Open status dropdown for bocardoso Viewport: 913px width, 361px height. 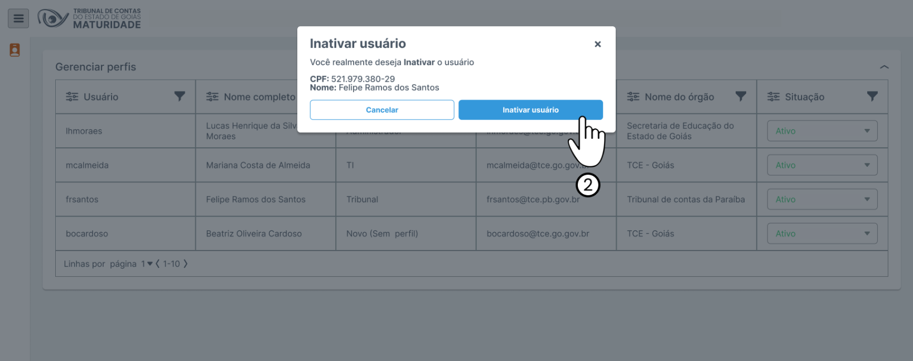coord(822,233)
